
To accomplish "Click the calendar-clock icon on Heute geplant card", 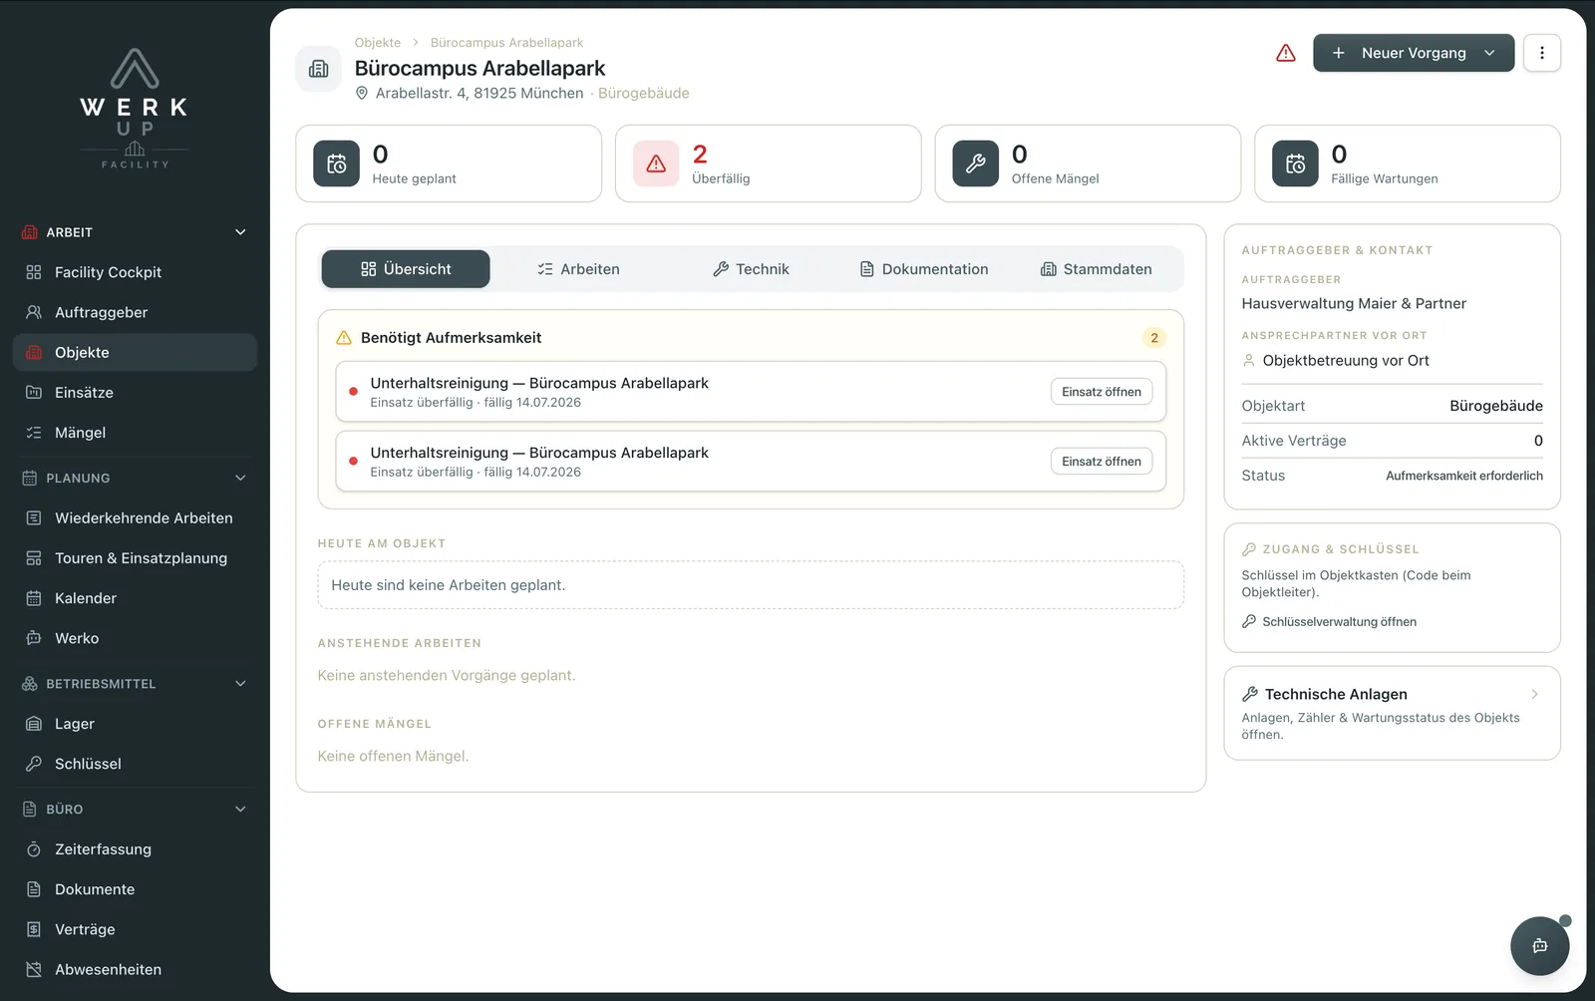I will (337, 164).
